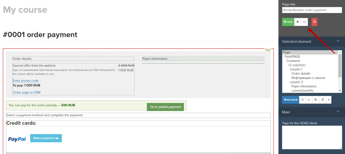The height and width of the screenshot is (154, 345).
Task: Click the Enter promo code link
Action: coord(26,81)
